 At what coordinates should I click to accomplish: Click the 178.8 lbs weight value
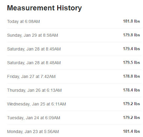[132, 76]
